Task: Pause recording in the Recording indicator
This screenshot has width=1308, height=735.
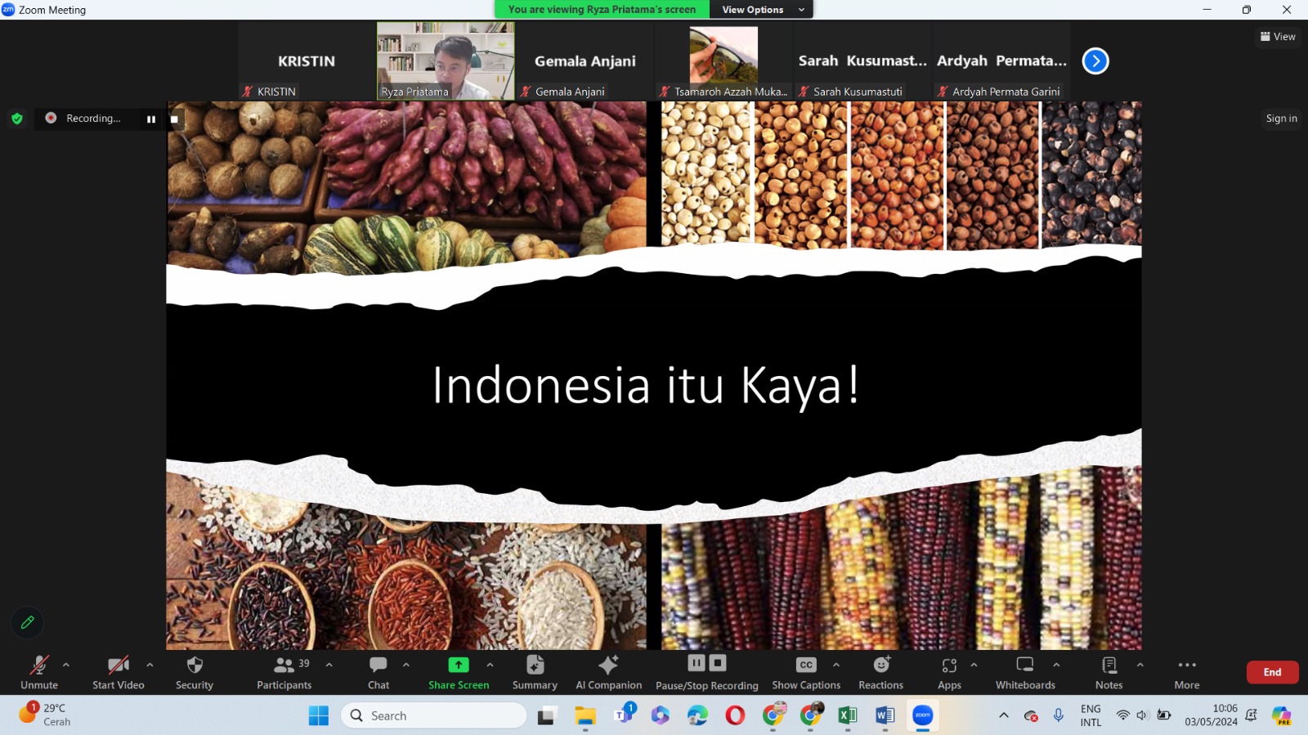Action: click(x=151, y=119)
